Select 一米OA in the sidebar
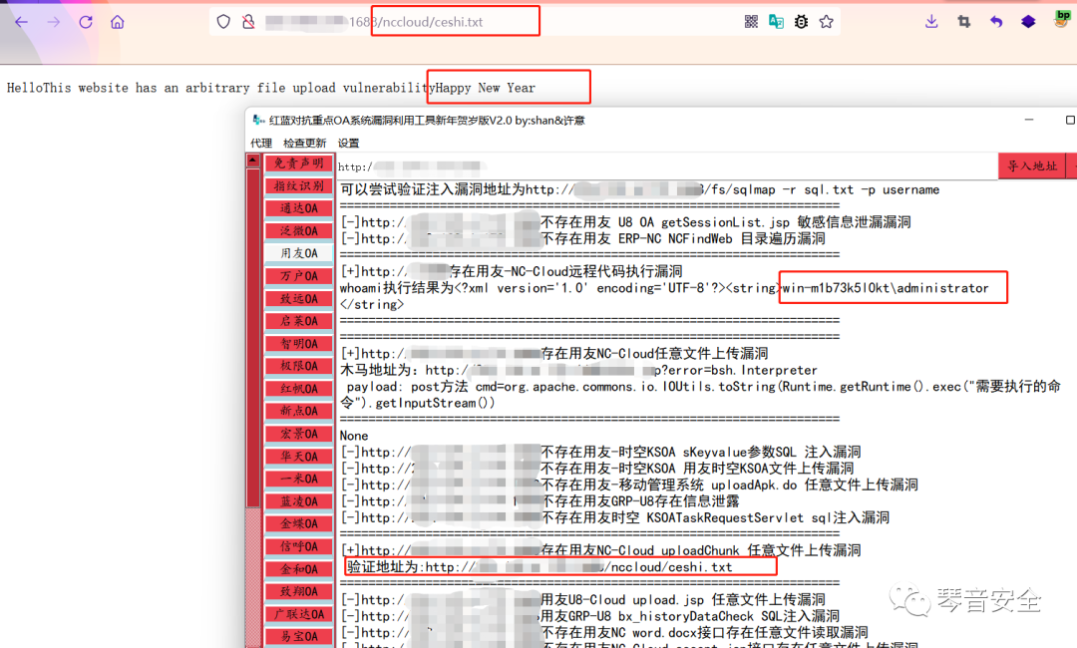The height and width of the screenshot is (648, 1077). tap(299, 479)
